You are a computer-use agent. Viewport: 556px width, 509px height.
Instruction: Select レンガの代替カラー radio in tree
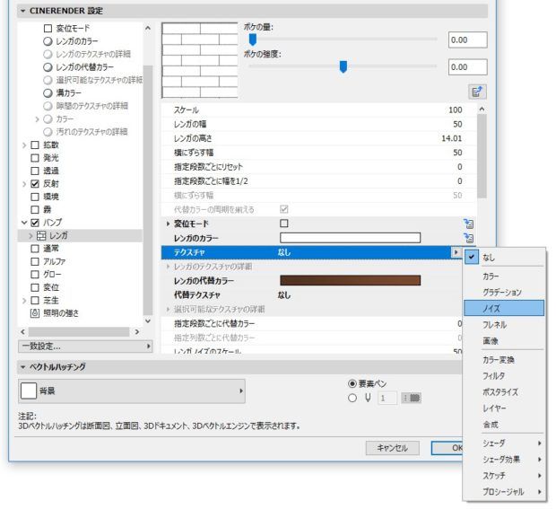coord(48,67)
